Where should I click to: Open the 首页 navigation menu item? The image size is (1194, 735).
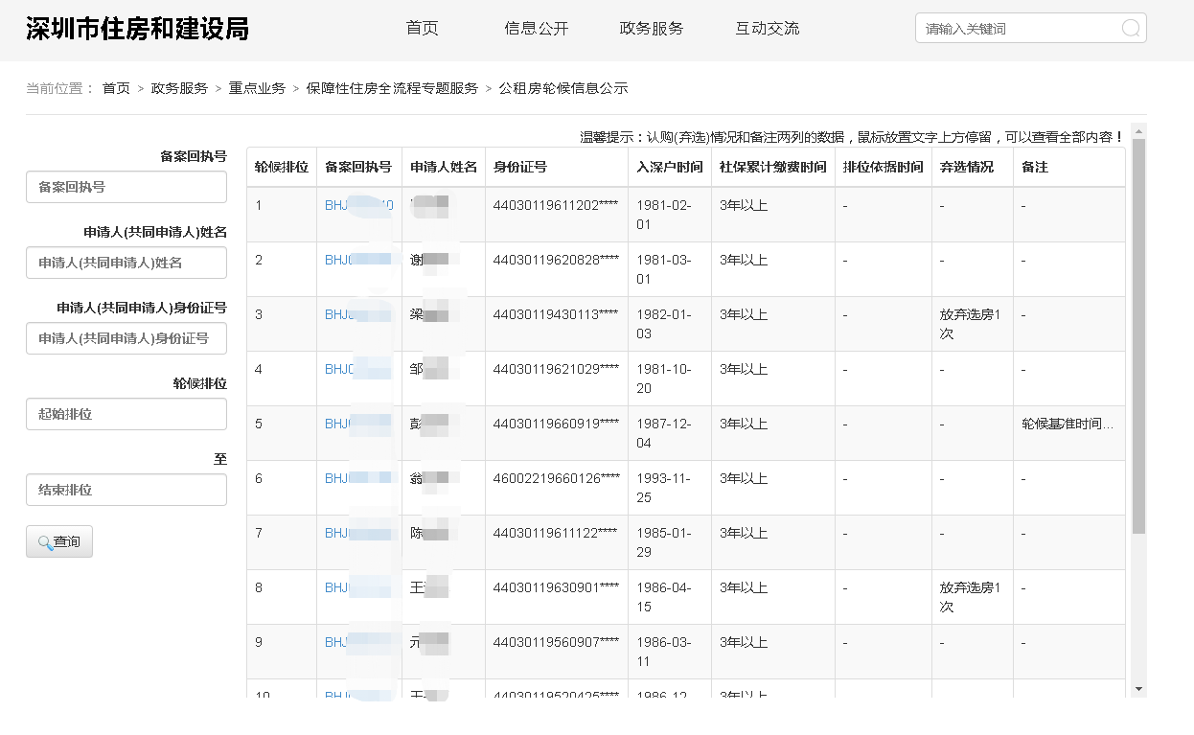tap(422, 28)
